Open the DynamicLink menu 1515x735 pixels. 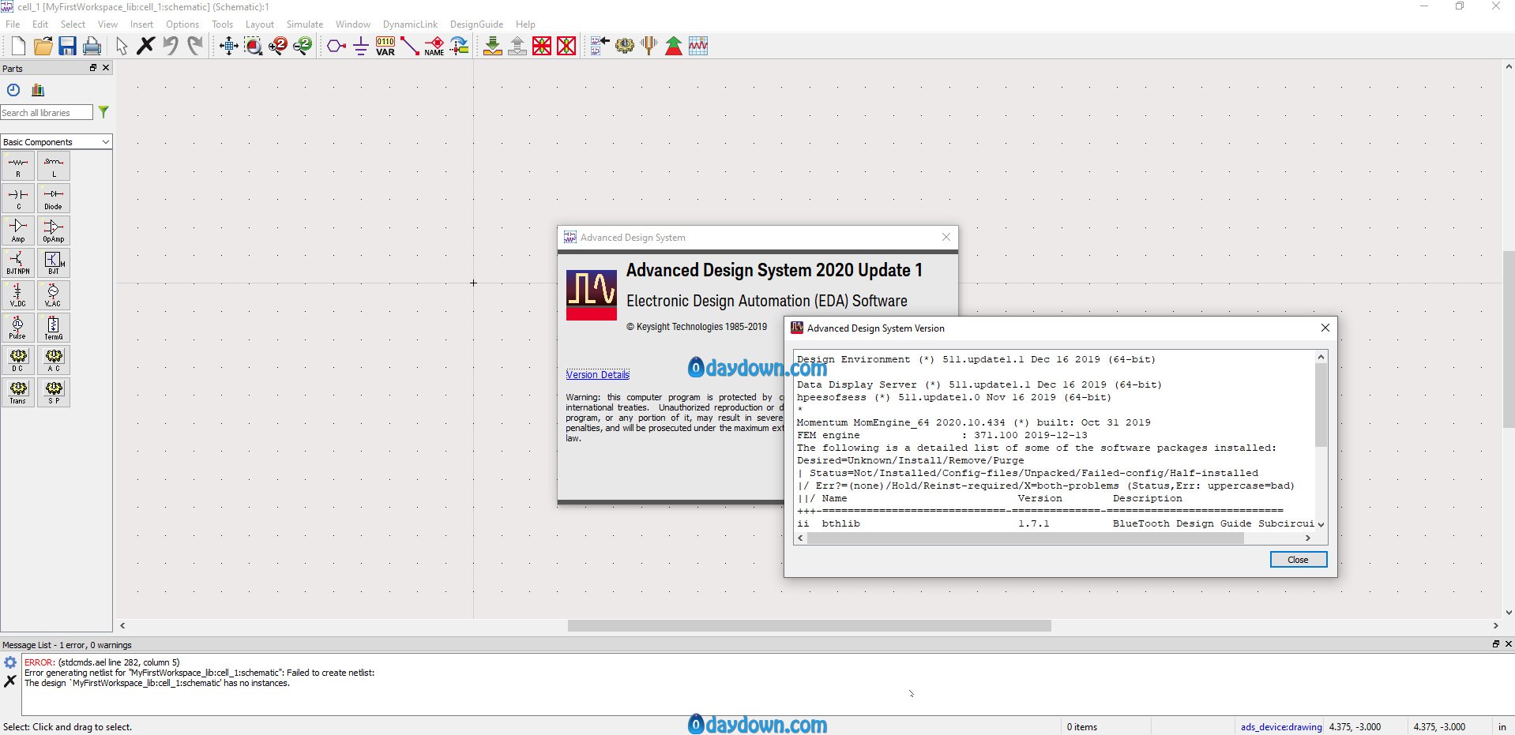410,24
